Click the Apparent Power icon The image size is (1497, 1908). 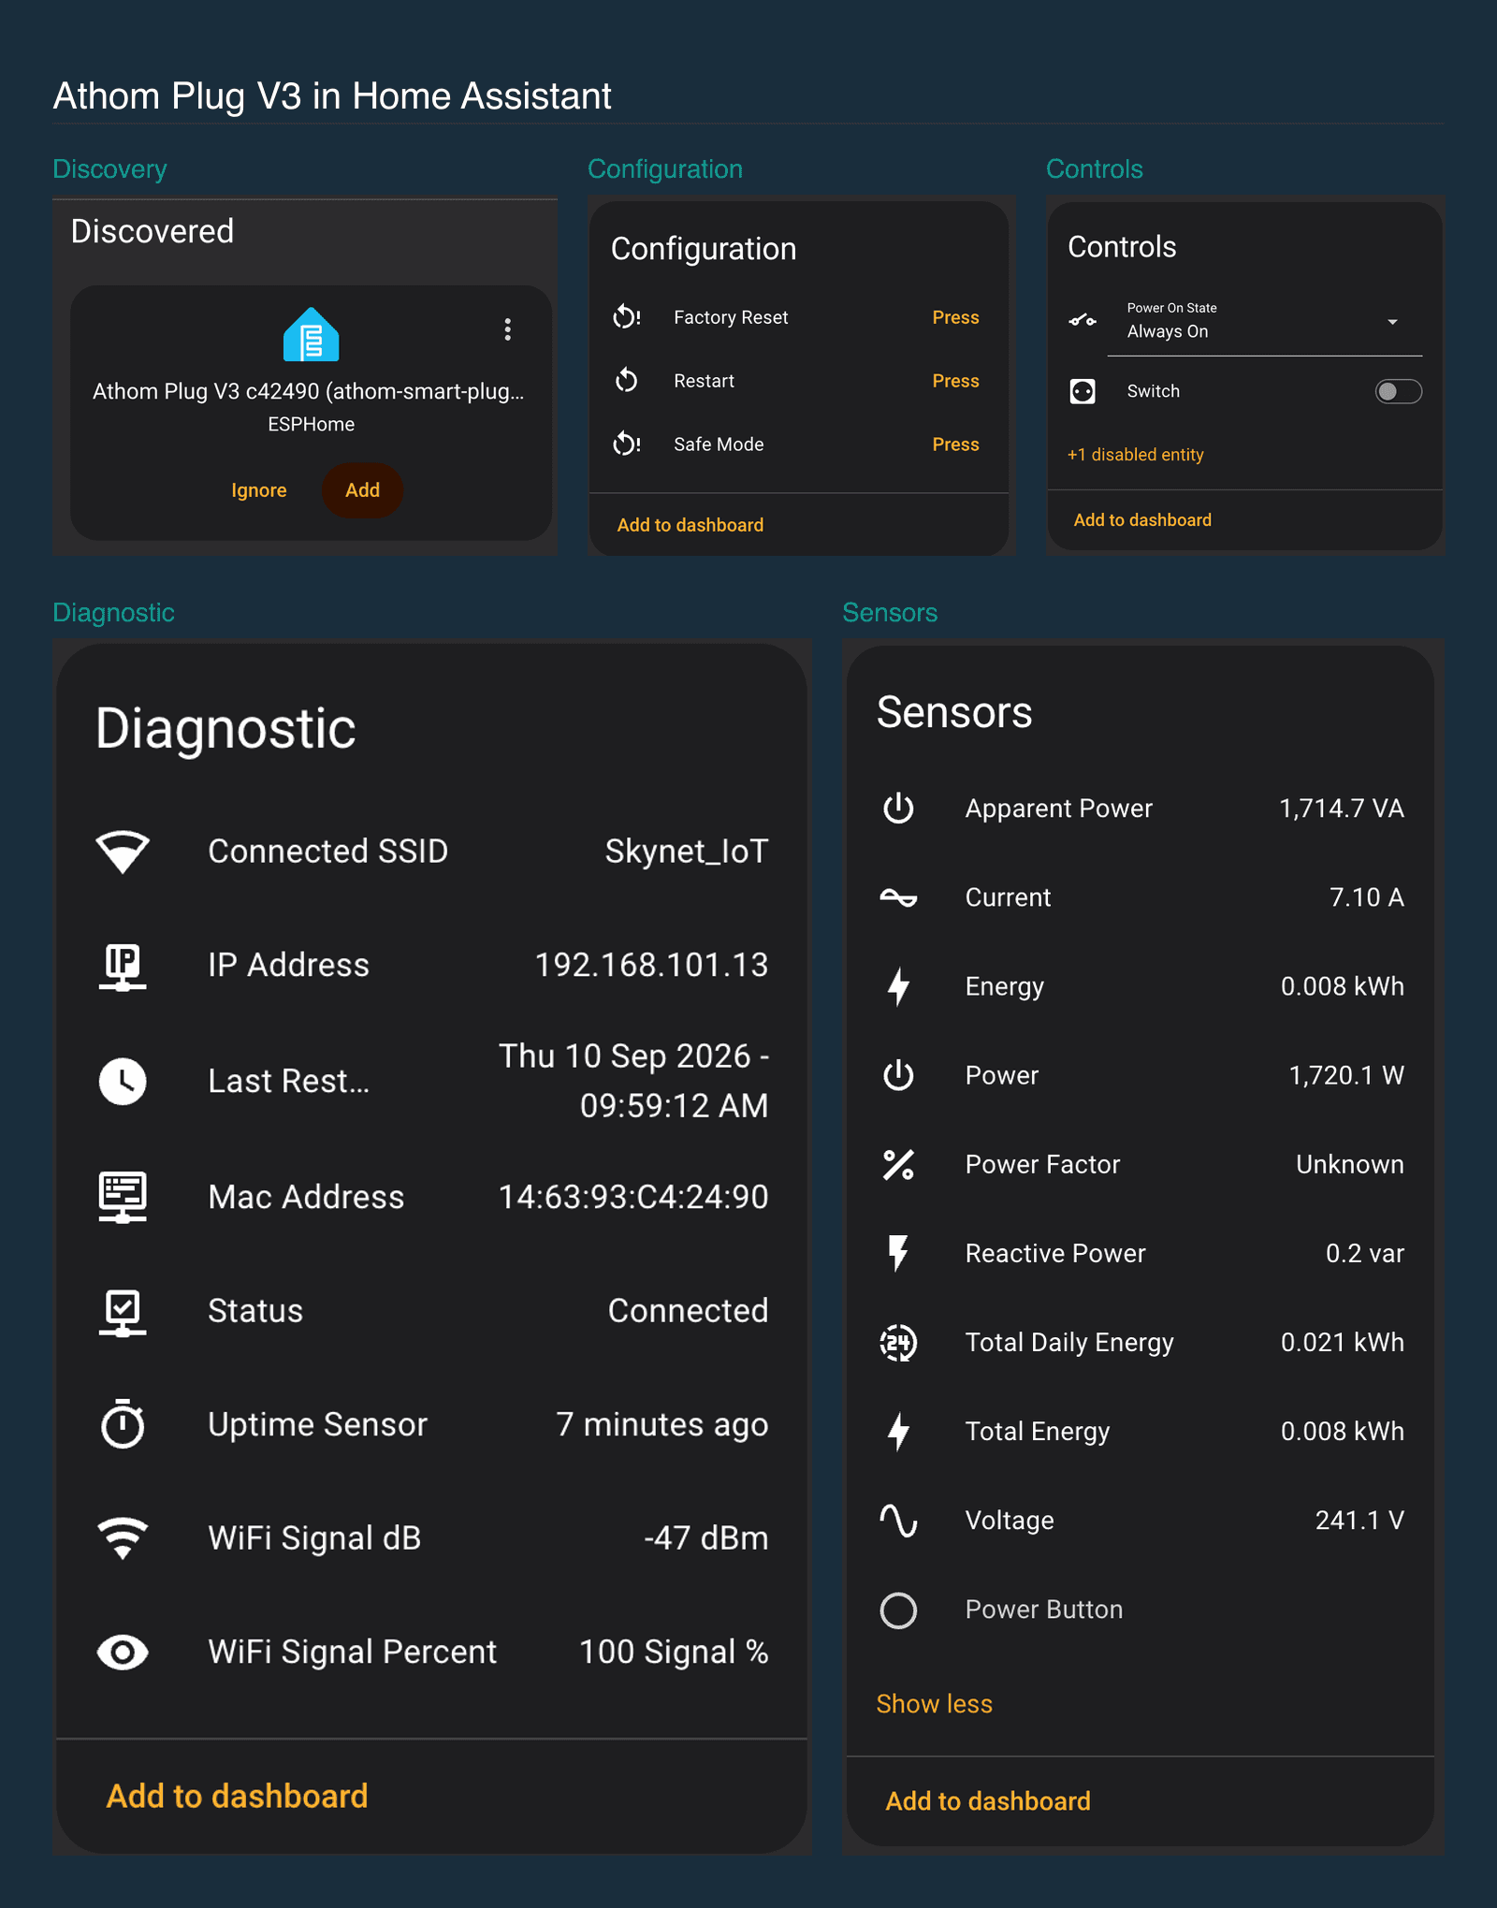tap(898, 808)
